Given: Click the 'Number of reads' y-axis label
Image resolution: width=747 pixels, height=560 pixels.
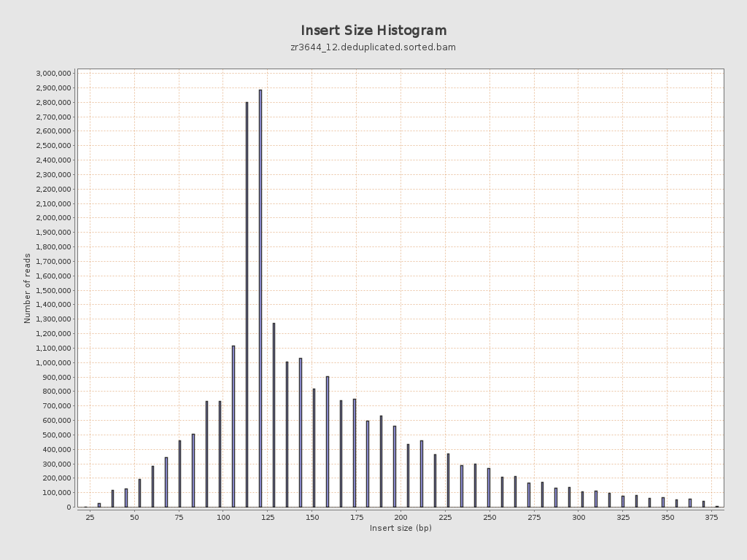Looking at the screenshot, I should click(x=27, y=289).
